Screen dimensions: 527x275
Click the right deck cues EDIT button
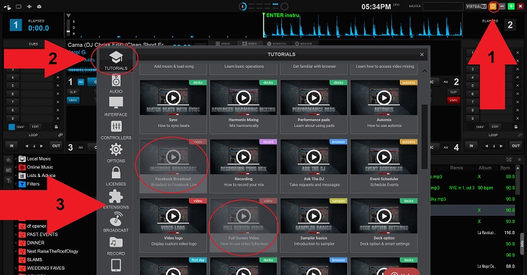pyautogui.click(x=495, y=126)
